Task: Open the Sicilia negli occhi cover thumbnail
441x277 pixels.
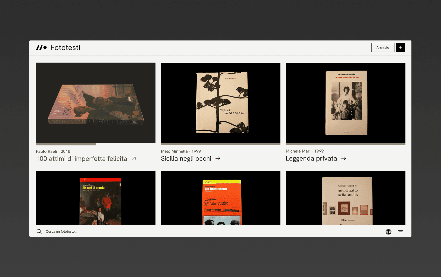Action: (x=220, y=103)
